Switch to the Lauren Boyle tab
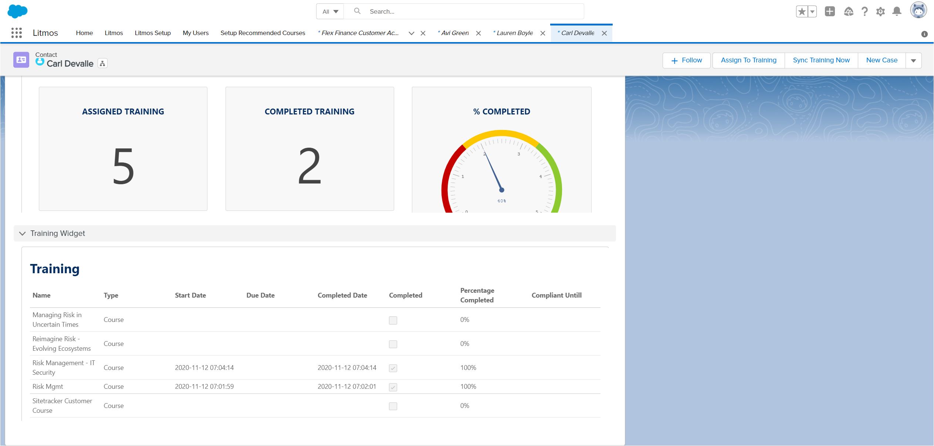 (514, 33)
